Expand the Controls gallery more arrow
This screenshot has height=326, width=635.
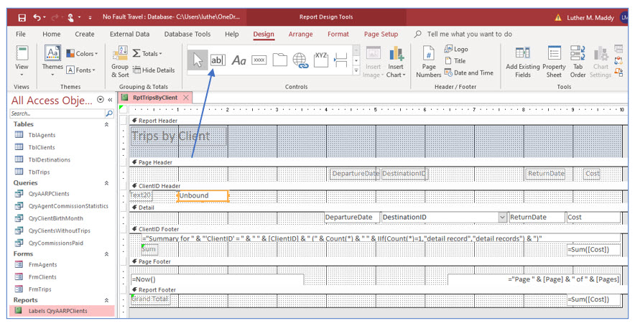click(356, 70)
